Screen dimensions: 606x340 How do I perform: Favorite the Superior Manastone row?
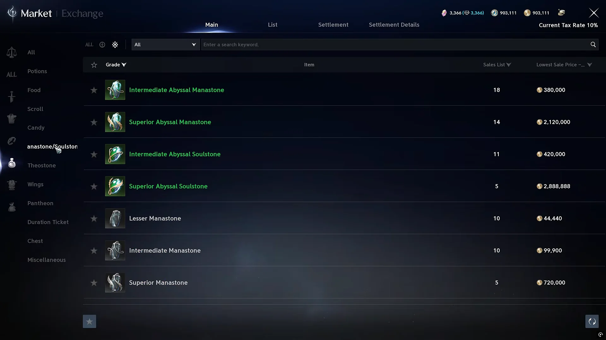tap(94, 283)
